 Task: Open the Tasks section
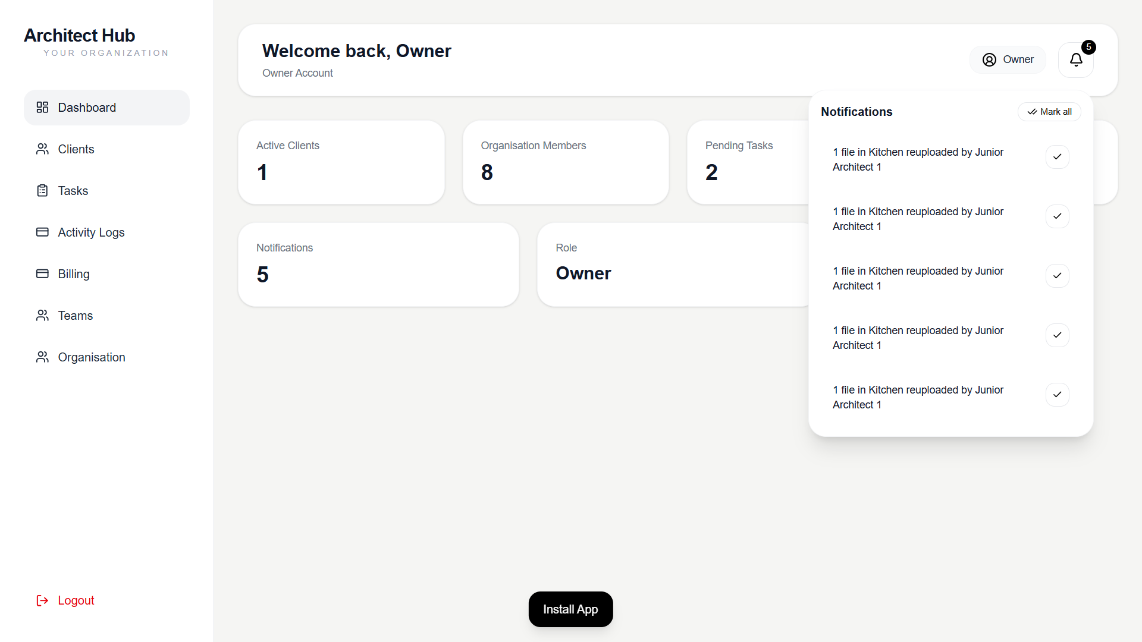click(106, 191)
